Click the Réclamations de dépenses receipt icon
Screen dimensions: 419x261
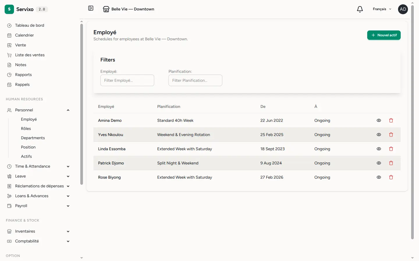click(x=9, y=186)
